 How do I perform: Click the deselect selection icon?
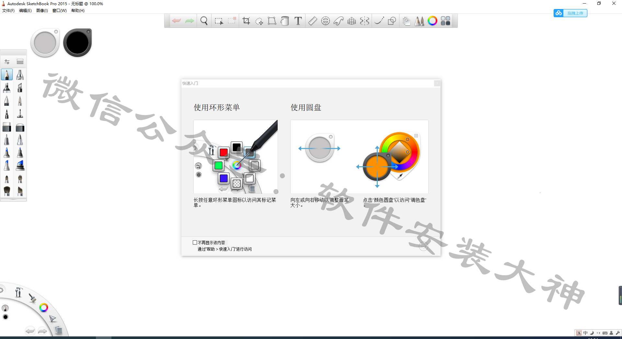pyautogui.click(x=232, y=21)
